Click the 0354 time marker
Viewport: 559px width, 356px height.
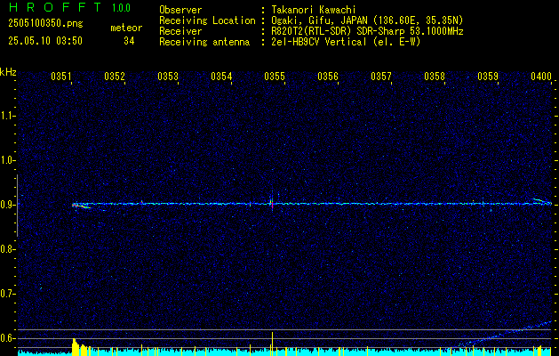pyautogui.click(x=221, y=77)
